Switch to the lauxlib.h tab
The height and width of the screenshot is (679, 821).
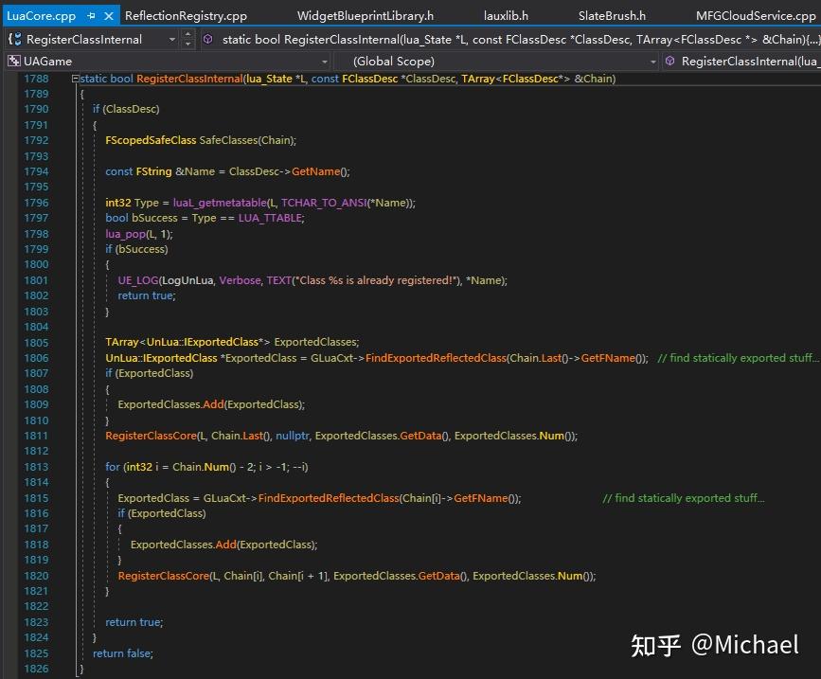click(x=506, y=16)
